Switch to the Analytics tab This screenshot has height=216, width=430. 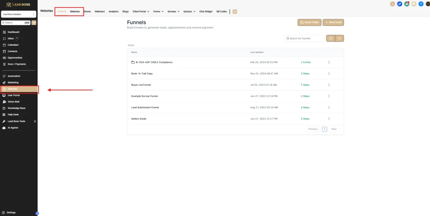[114, 11]
